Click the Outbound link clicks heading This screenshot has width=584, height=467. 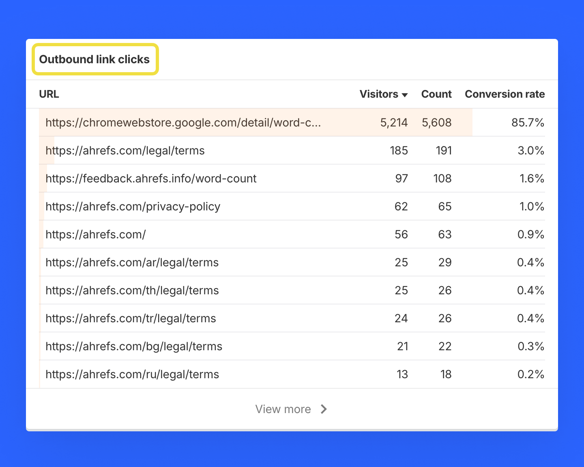(x=94, y=59)
